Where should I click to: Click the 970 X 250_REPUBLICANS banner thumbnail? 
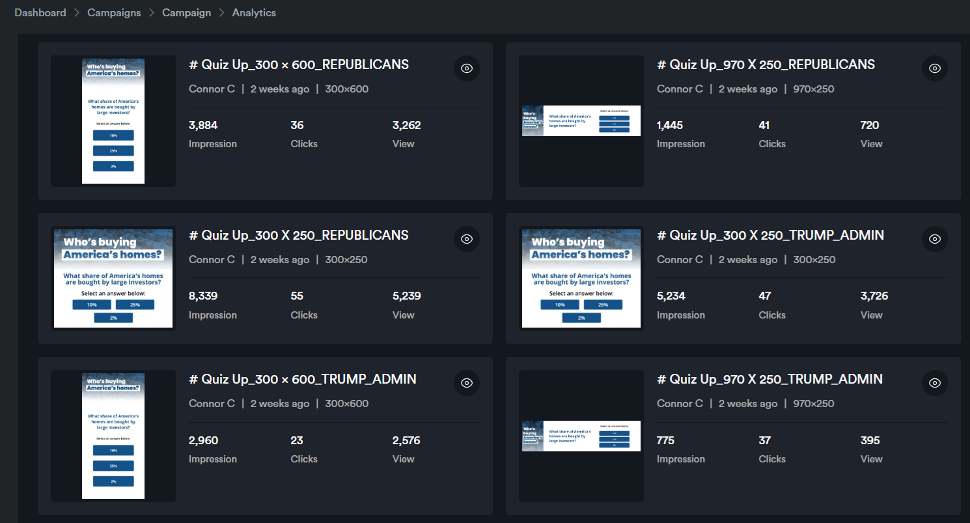581,121
